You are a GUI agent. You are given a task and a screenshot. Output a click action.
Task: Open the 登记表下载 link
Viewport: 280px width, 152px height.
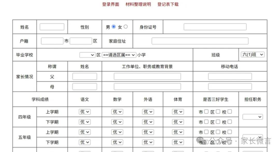(x=168, y=4)
